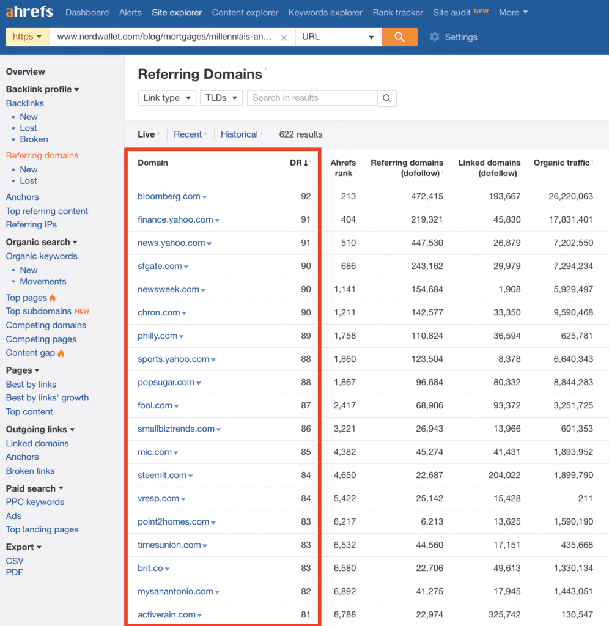The height and width of the screenshot is (626, 609).
Task: Click the newsweek.com domain link
Action: click(x=168, y=289)
